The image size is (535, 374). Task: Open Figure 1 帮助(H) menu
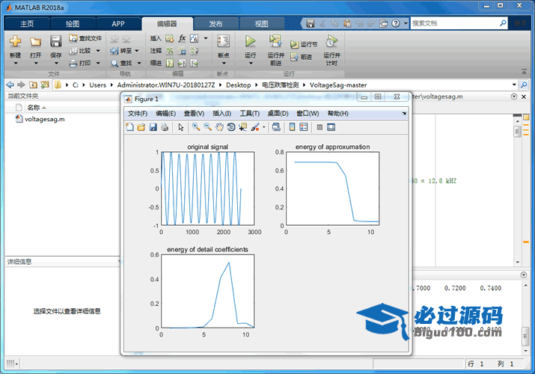coord(337,114)
